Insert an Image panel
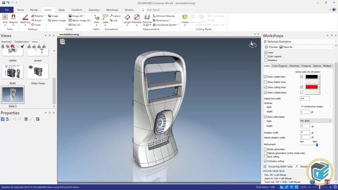 pos(53,16)
